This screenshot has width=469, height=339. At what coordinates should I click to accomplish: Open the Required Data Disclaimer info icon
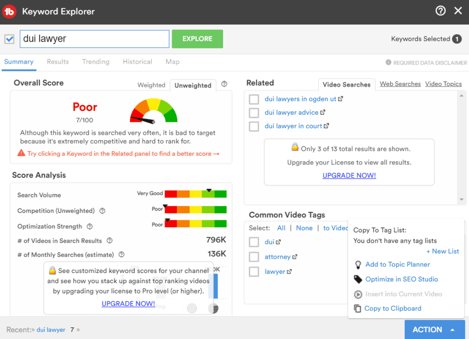coord(388,62)
